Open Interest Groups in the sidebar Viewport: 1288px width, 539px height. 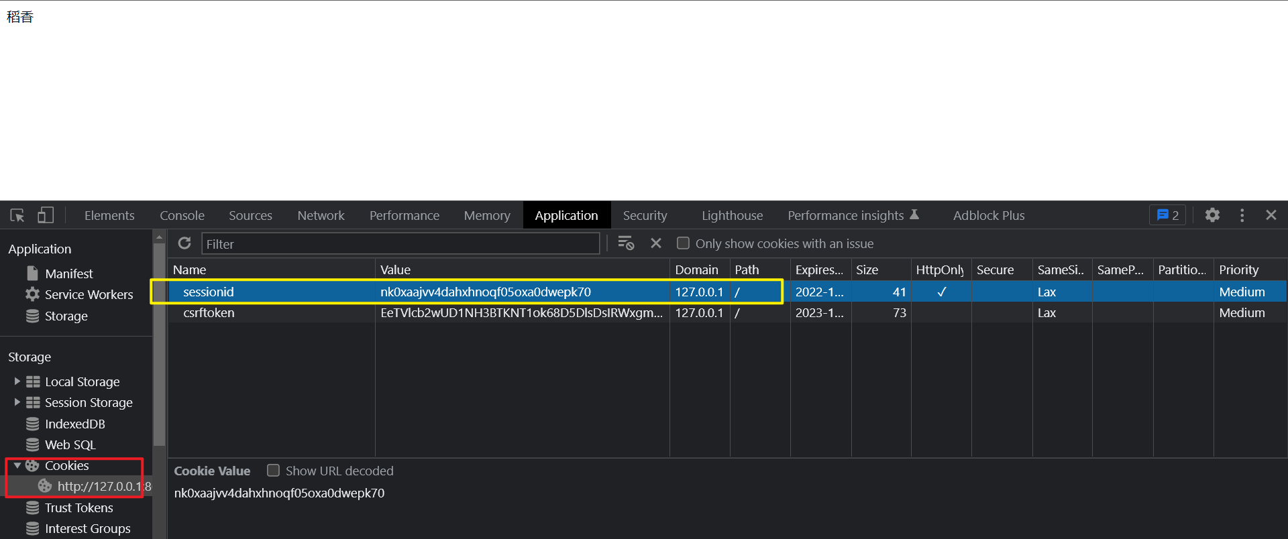pyautogui.click(x=88, y=528)
